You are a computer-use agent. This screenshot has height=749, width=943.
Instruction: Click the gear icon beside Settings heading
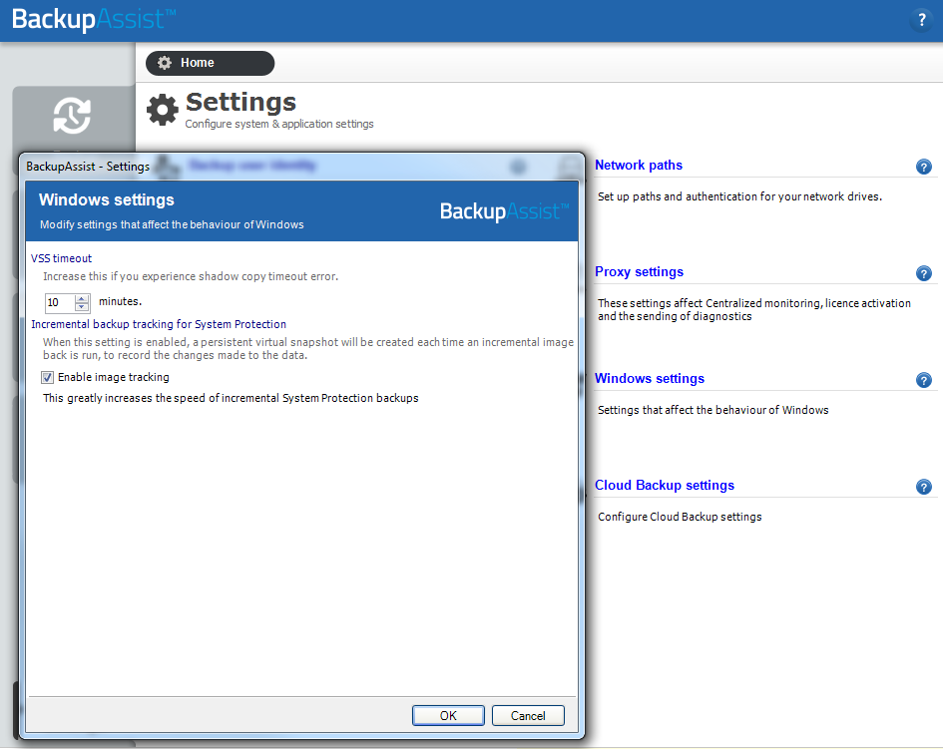point(163,110)
